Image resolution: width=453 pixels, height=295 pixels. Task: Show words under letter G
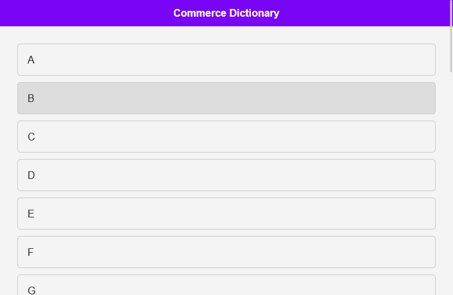pyautogui.click(x=226, y=286)
